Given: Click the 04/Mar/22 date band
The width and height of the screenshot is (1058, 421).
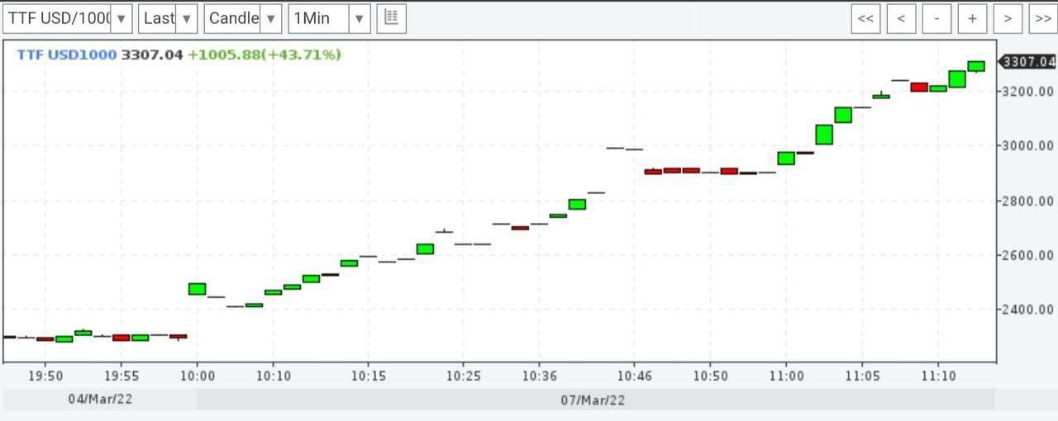Looking at the screenshot, I should (x=98, y=400).
